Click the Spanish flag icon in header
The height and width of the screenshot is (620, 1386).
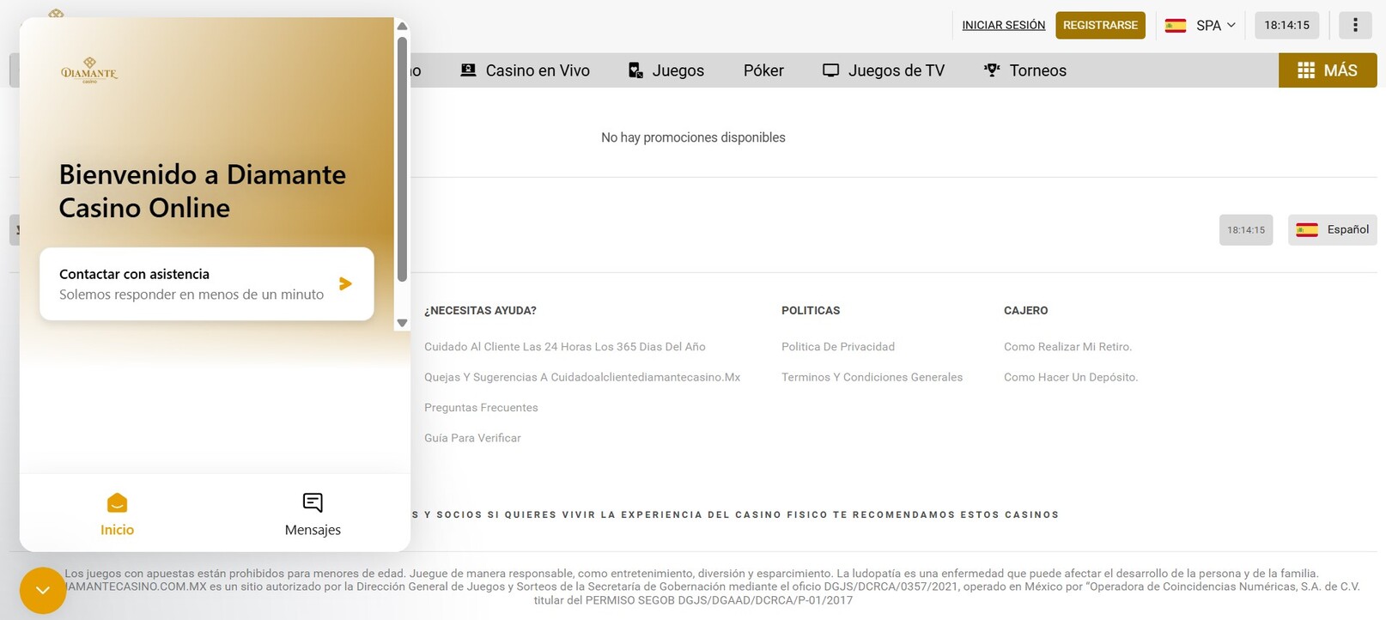1176,26
